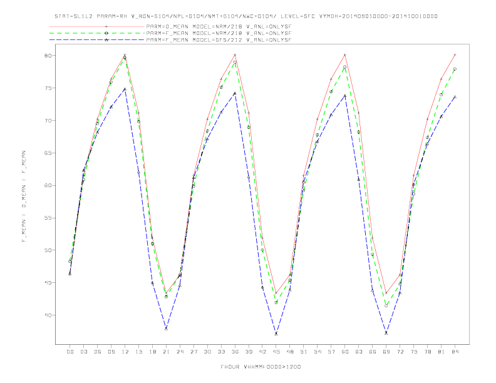Click x-axis forecast hour label 48
The image size is (496, 383).
[x=290, y=352]
